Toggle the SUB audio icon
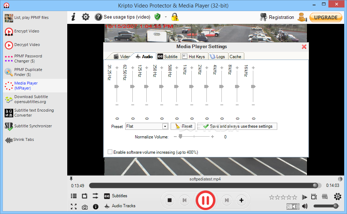347x214 pixels. coord(293,207)
